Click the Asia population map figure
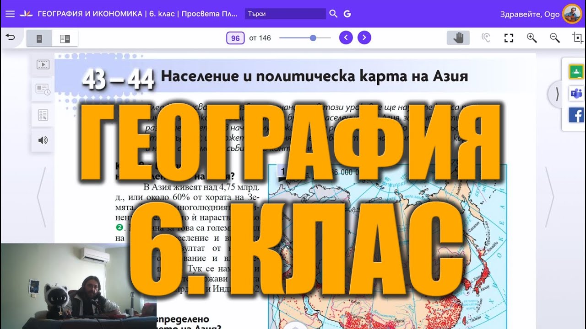586x329 pixels. [x=387, y=247]
